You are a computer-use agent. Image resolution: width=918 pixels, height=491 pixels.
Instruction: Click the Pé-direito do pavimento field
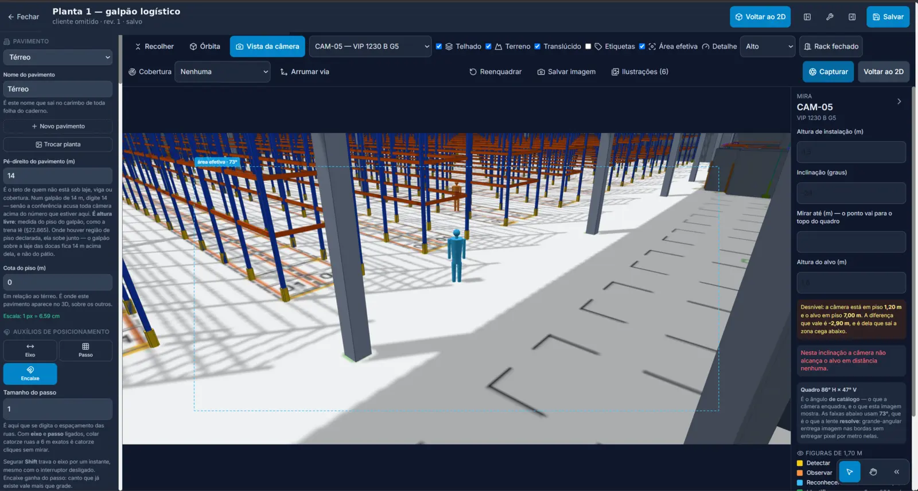coord(58,176)
